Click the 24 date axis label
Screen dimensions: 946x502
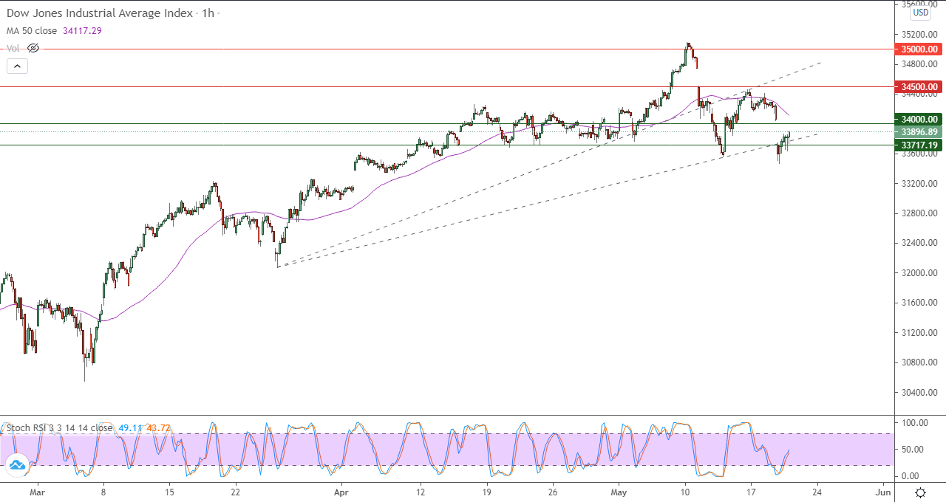click(817, 492)
